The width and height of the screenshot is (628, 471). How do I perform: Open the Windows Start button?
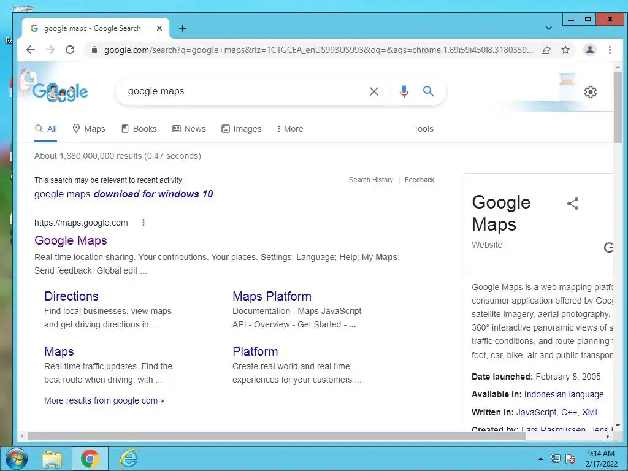tap(17, 459)
